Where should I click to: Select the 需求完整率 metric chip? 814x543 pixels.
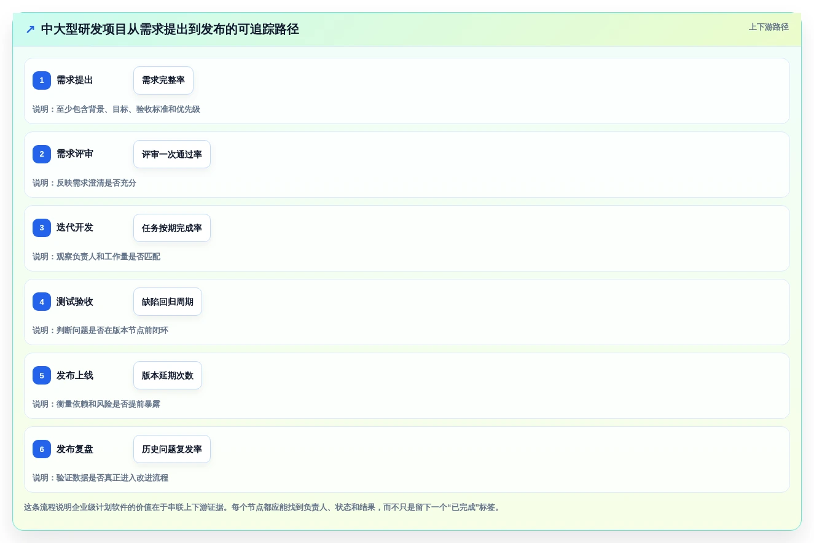(x=163, y=80)
